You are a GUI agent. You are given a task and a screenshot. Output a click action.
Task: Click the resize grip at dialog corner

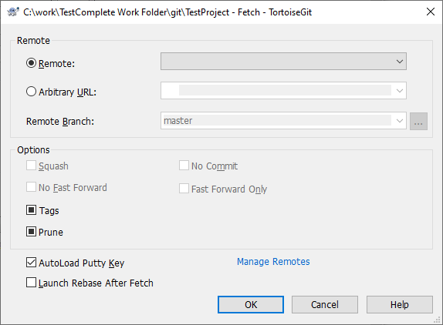pyautogui.click(x=437, y=320)
